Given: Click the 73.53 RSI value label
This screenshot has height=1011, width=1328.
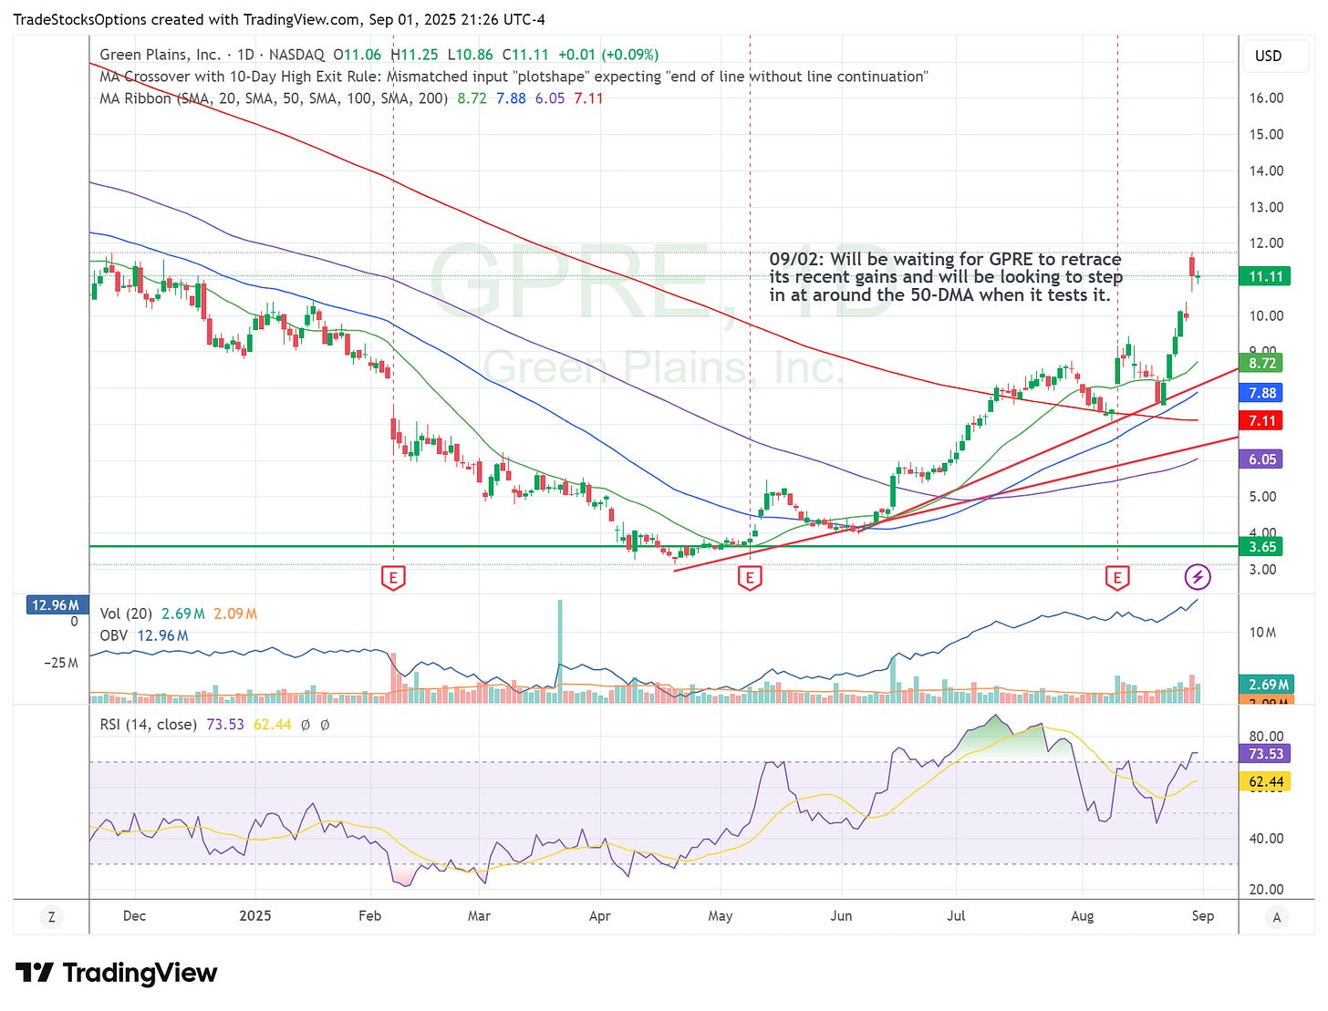Looking at the screenshot, I should click(1264, 754).
